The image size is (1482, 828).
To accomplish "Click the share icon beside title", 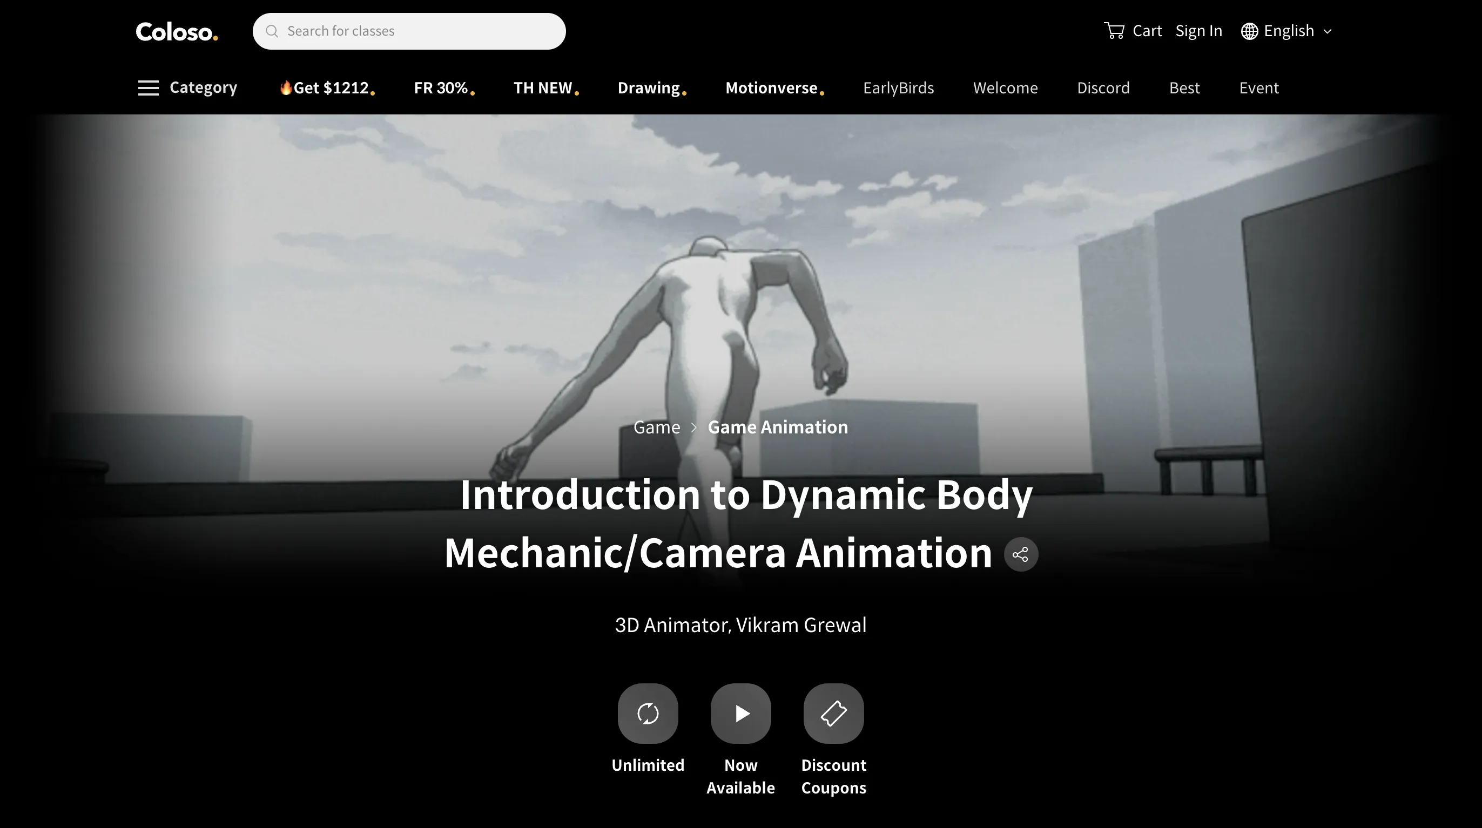I will pyautogui.click(x=1021, y=554).
